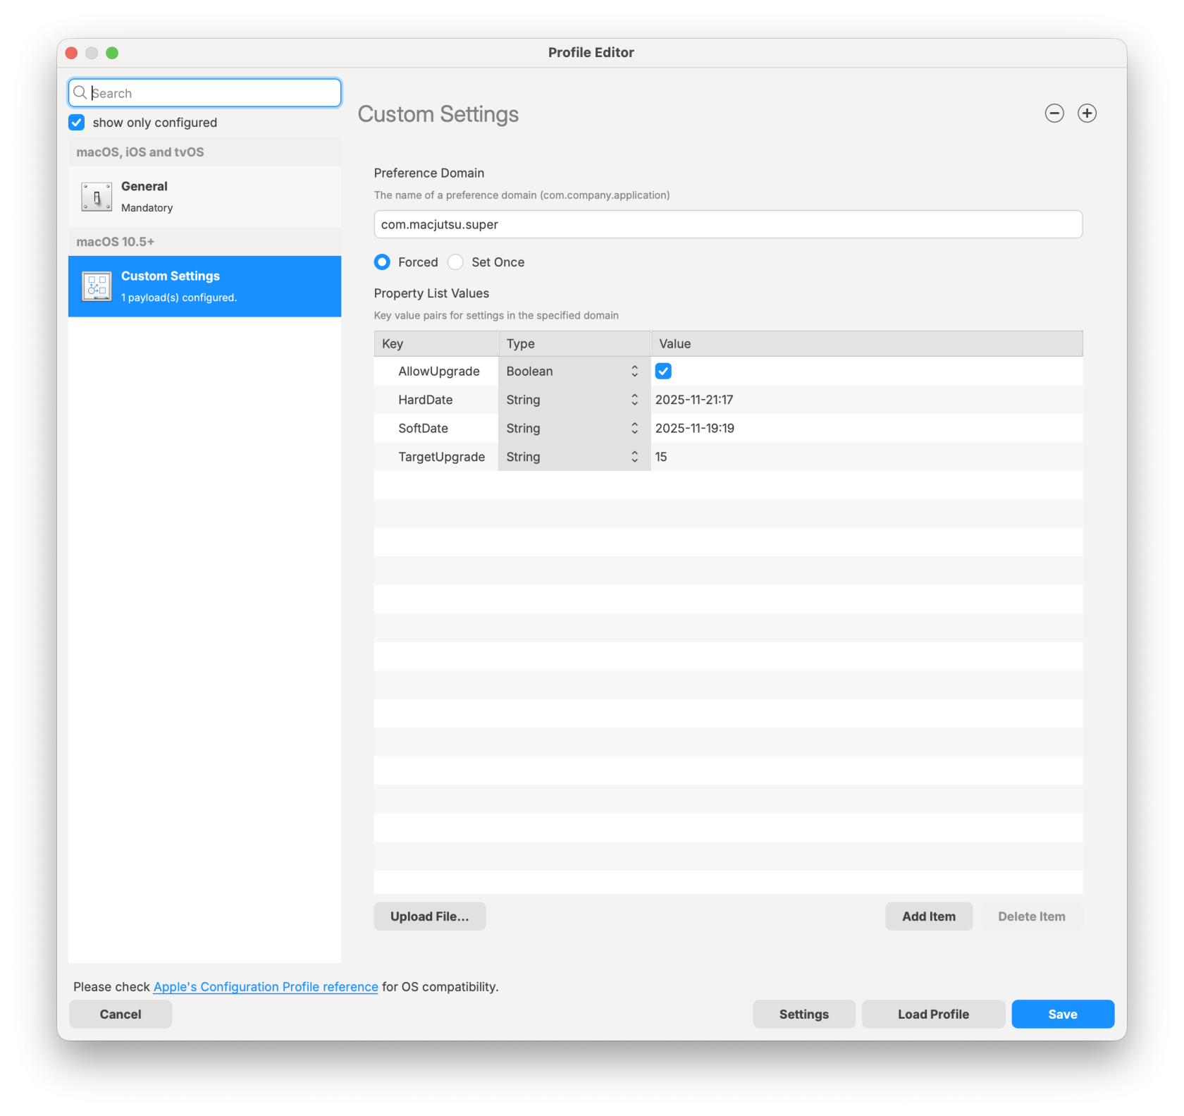Screen dimensions: 1184x1116
Task: Uncheck the AllowUpgrade Boolean value checkbox
Action: pyautogui.click(x=663, y=372)
